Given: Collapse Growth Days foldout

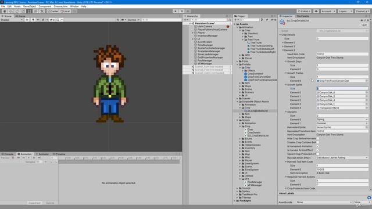Looking at the screenshot, I should pos(286,62).
